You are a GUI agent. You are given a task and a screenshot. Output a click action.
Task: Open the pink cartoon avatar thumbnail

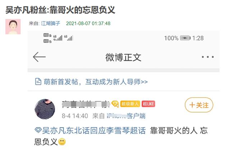(13, 27)
